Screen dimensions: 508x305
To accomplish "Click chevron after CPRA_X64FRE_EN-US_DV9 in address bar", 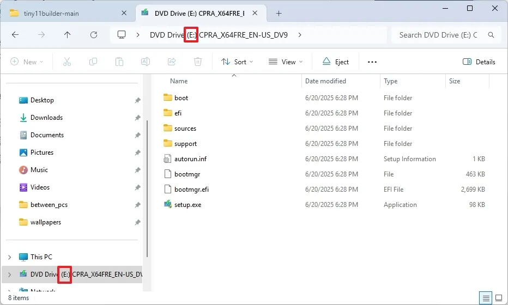I will tap(300, 35).
